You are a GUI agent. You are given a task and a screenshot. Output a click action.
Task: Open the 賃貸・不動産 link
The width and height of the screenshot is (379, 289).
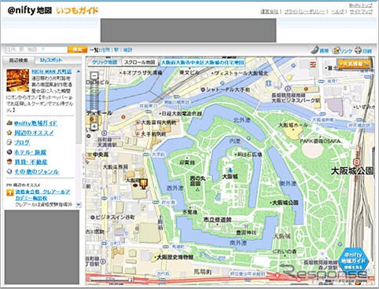31,162
